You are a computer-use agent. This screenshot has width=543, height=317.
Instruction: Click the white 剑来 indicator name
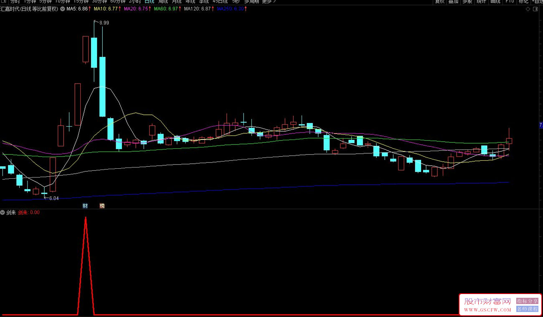11,213
